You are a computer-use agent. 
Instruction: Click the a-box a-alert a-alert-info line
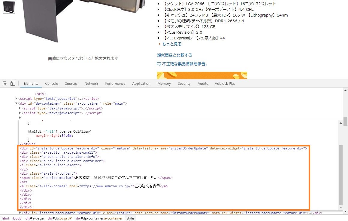(x=59, y=157)
